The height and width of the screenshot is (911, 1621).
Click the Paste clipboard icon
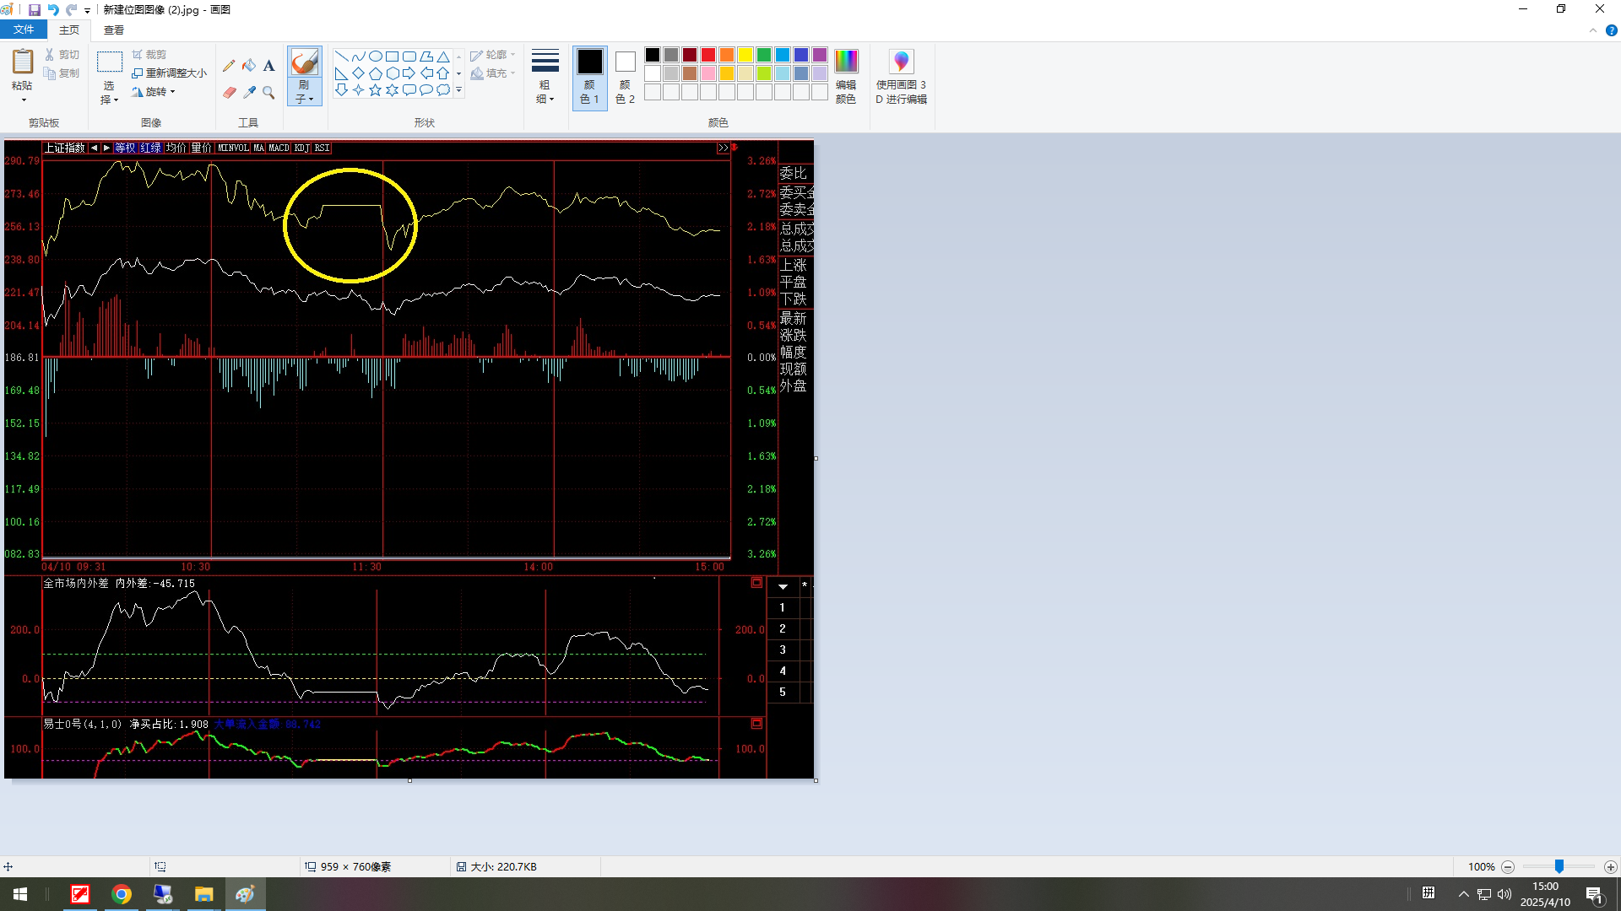pos(23,62)
